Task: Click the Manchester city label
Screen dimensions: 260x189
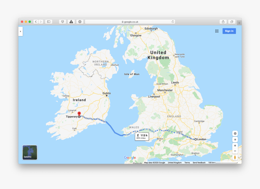Action: click(x=165, y=90)
